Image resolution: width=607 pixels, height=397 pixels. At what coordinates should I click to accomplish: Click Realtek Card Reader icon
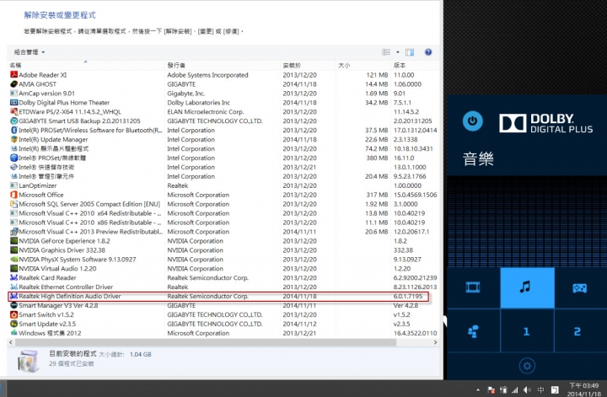pyautogui.click(x=13, y=278)
